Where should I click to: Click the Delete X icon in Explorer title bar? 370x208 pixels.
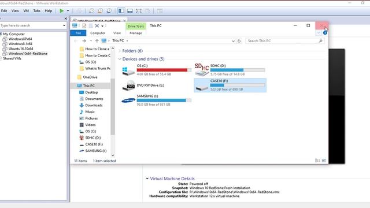(97, 25)
